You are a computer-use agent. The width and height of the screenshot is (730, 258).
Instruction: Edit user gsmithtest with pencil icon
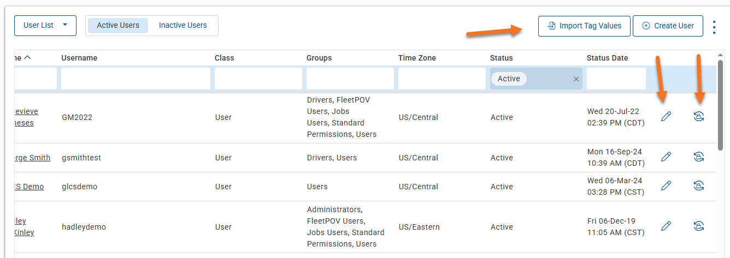[x=666, y=157]
